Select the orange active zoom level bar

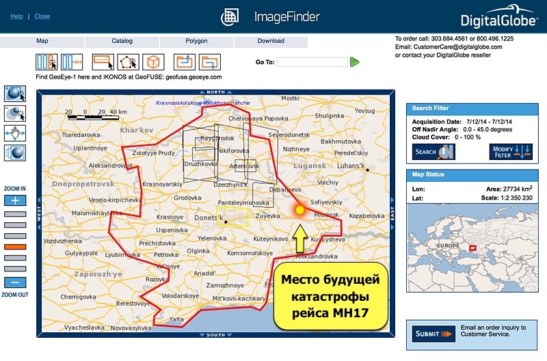tap(15, 247)
